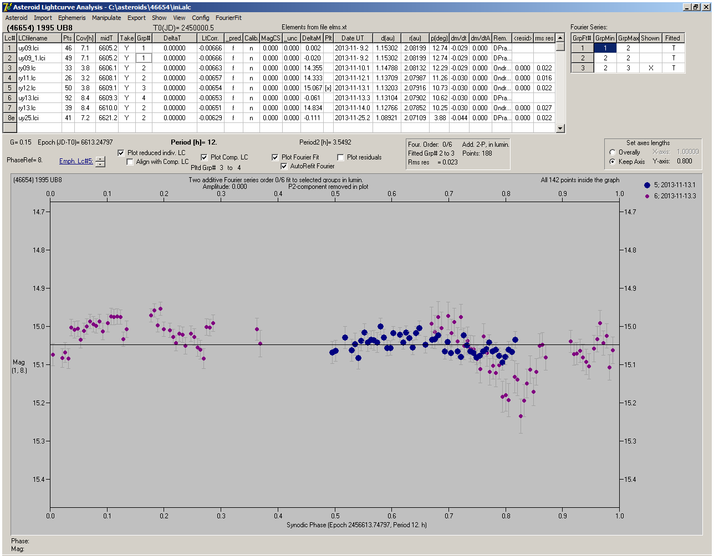
Task: Click the Period2 [h]= 3.5492 value
Action: pos(325,142)
